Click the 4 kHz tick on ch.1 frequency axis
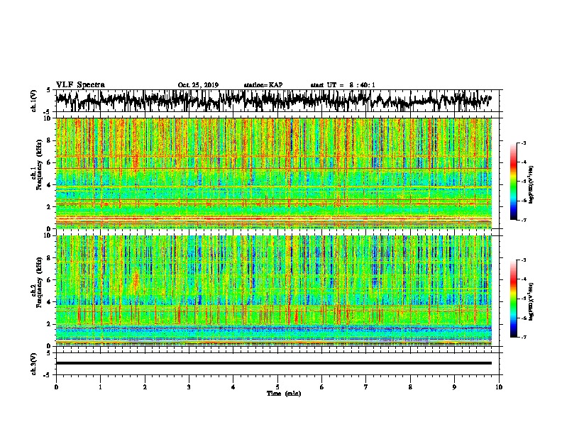This screenshot has height=434, width=562. click(50, 185)
